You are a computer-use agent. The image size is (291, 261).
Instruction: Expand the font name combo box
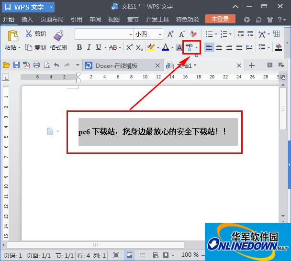(131, 34)
